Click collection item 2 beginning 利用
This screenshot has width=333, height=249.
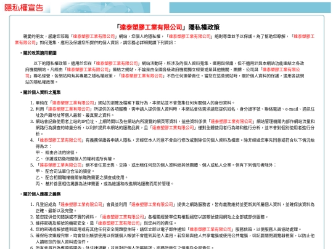click(175, 113)
